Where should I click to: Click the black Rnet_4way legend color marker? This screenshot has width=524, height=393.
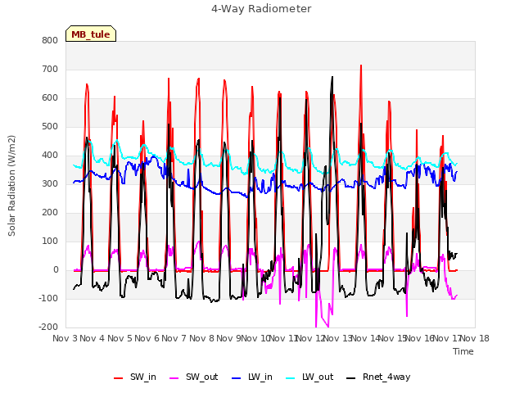351,378
